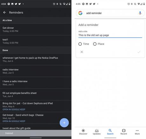
Task: Tap the microphone voice search icon
Action: coord(140,13)
